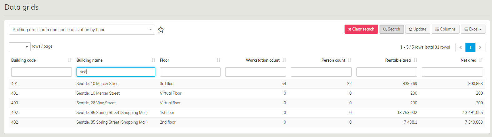
Task: Refresh data with the Update button
Action: [x=418, y=29]
